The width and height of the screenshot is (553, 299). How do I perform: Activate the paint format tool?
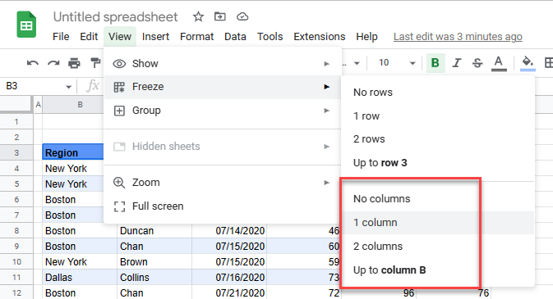pyautogui.click(x=94, y=63)
